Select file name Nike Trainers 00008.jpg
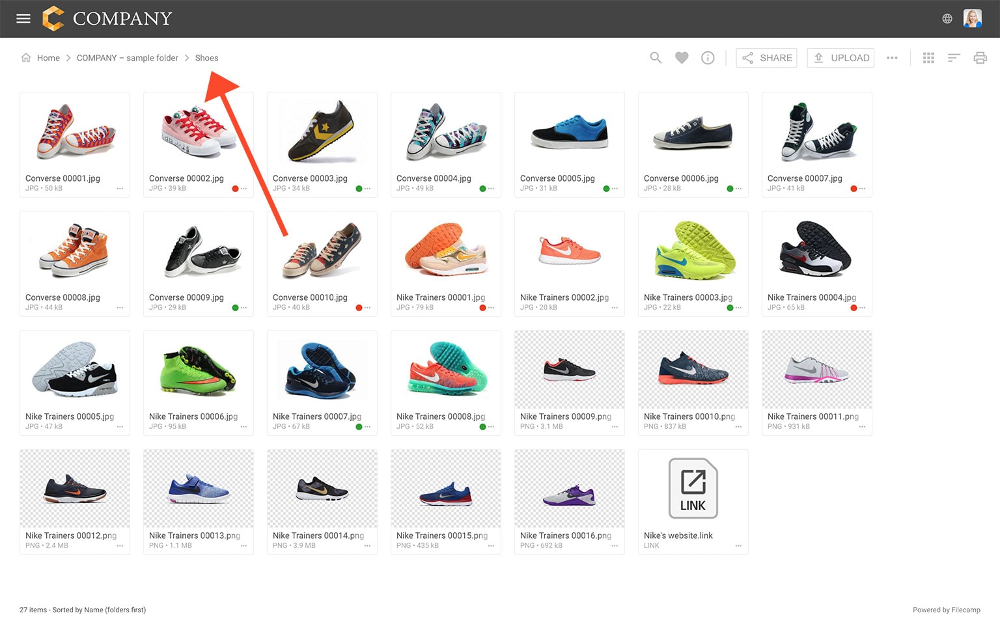The width and height of the screenshot is (1000, 624). (x=441, y=416)
